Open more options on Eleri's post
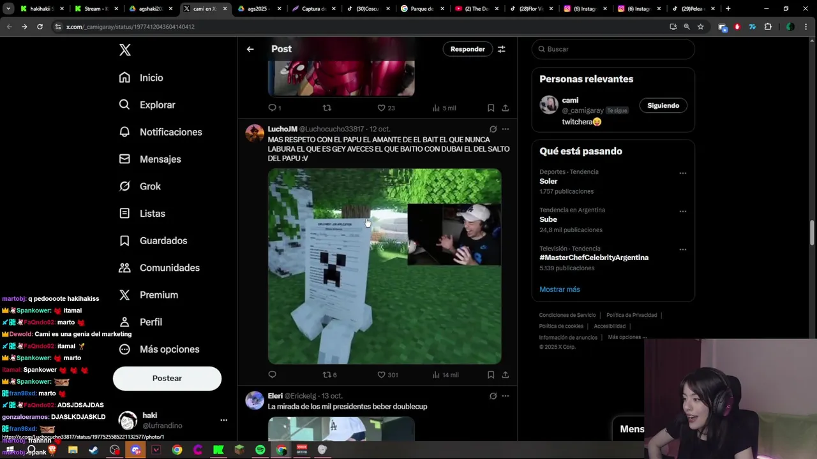The height and width of the screenshot is (459, 817). click(x=506, y=396)
